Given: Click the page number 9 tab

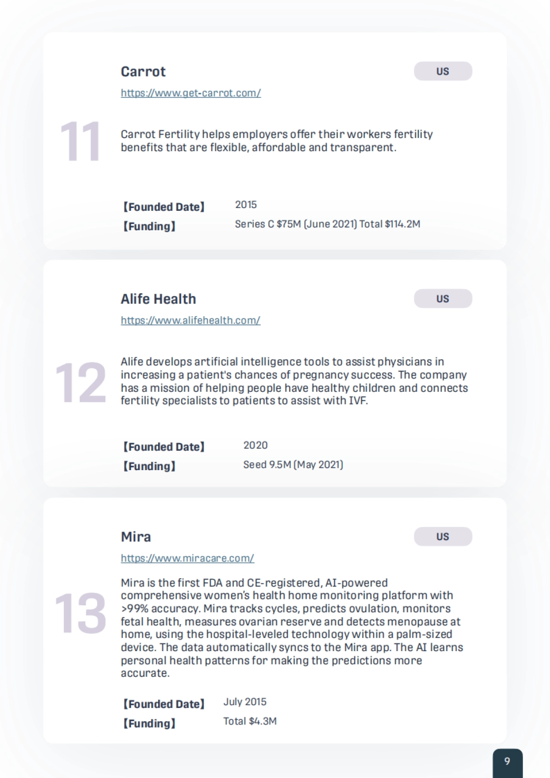Looking at the screenshot, I should [507, 761].
